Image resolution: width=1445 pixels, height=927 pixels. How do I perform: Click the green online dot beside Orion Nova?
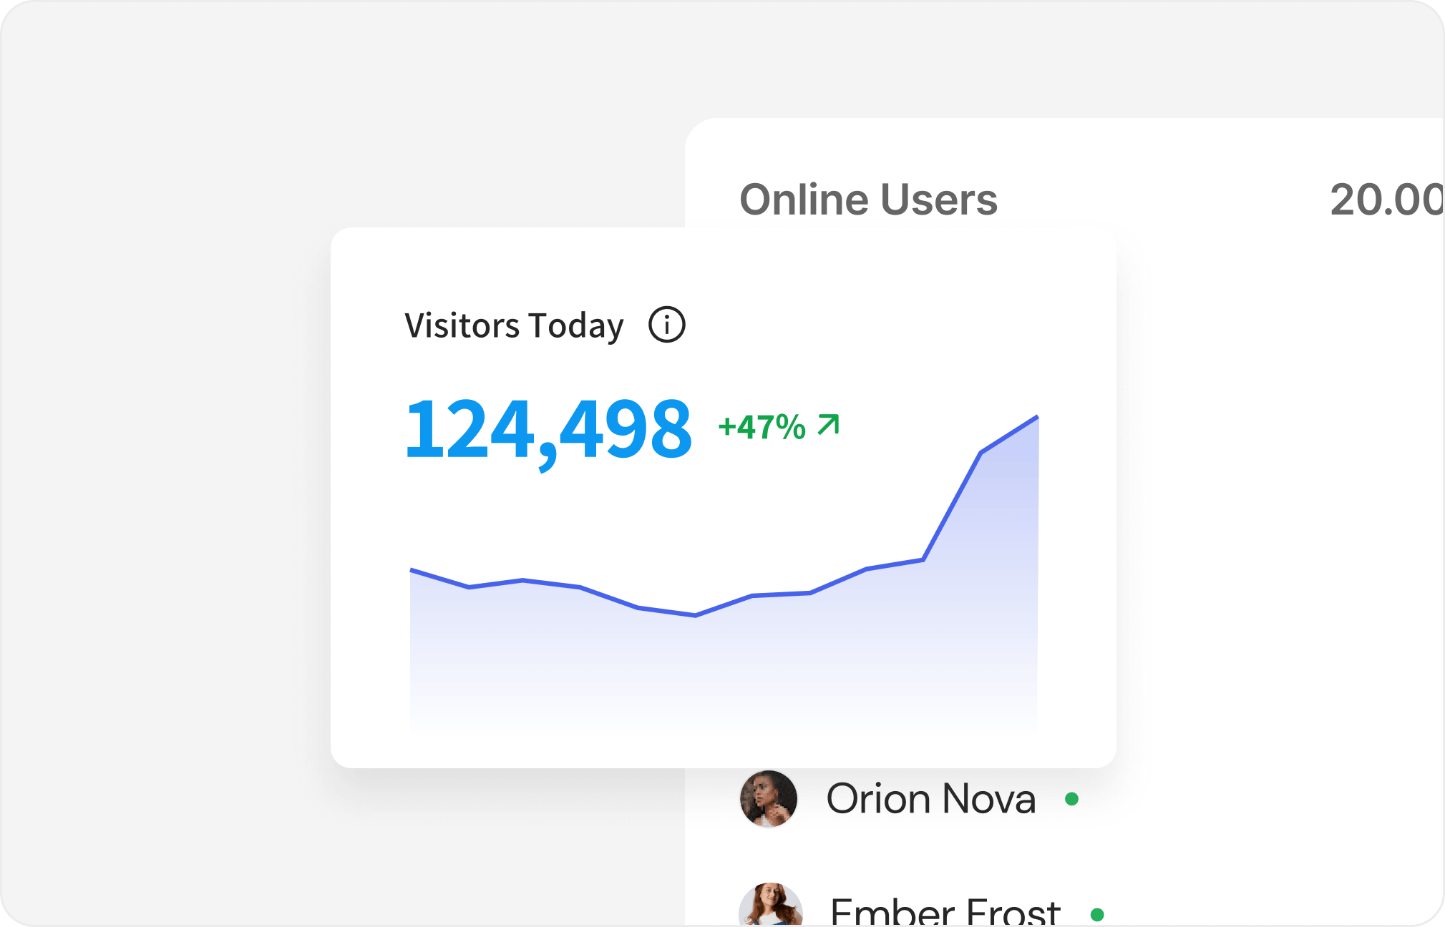click(x=1071, y=799)
